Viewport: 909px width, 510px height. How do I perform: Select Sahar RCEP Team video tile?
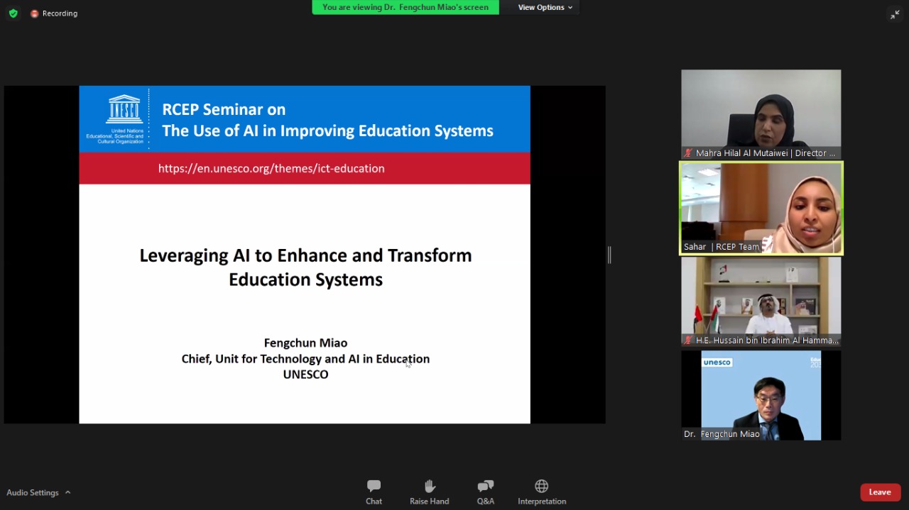pos(761,206)
